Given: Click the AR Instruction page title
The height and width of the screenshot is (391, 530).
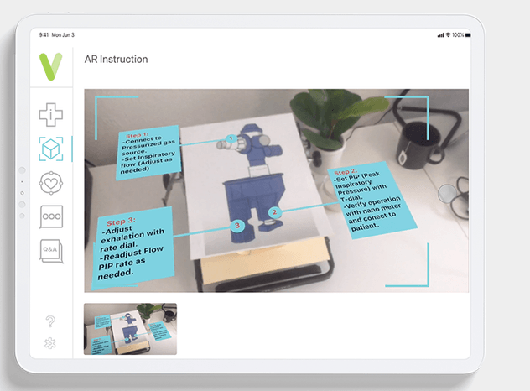Looking at the screenshot, I should coord(116,60).
